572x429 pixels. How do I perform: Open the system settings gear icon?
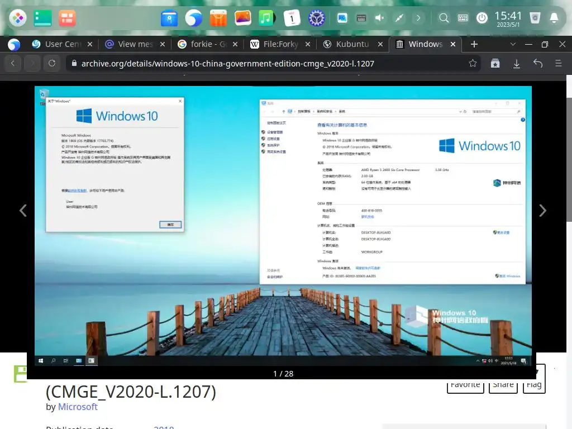click(x=316, y=18)
